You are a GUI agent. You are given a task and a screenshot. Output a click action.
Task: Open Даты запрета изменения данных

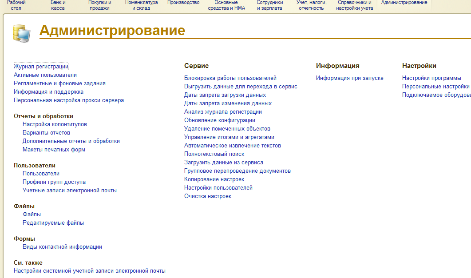pos(228,103)
